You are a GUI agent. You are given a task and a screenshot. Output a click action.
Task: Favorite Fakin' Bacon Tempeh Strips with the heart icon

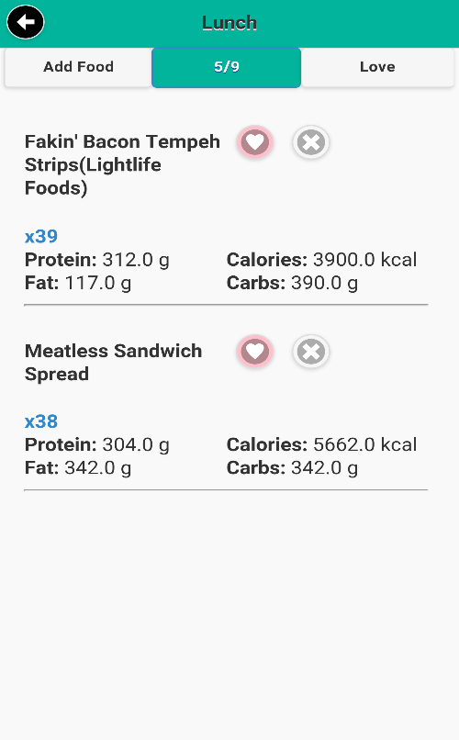(x=255, y=142)
